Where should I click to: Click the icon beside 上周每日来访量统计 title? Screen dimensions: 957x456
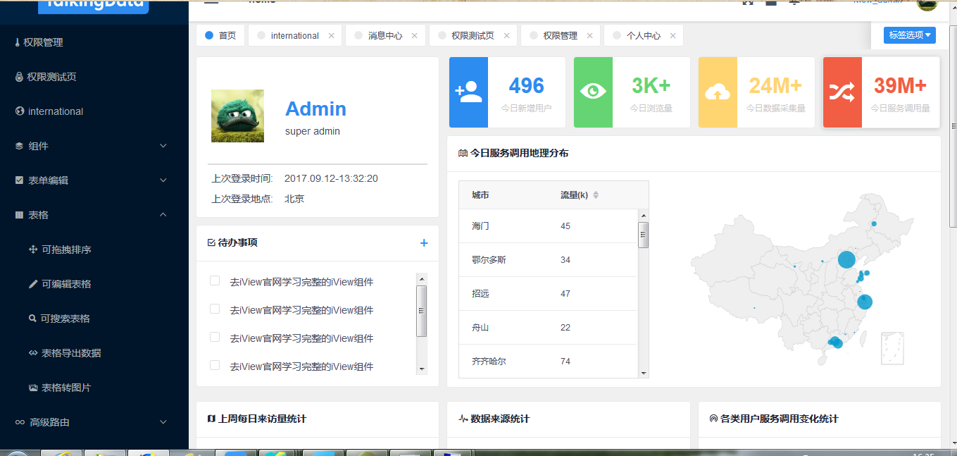point(211,419)
